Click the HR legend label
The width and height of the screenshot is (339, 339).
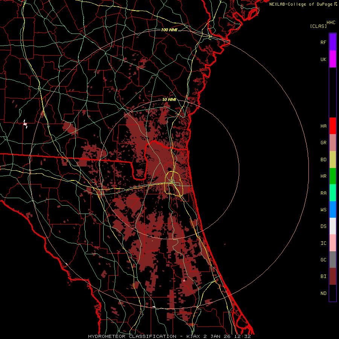click(x=323, y=176)
